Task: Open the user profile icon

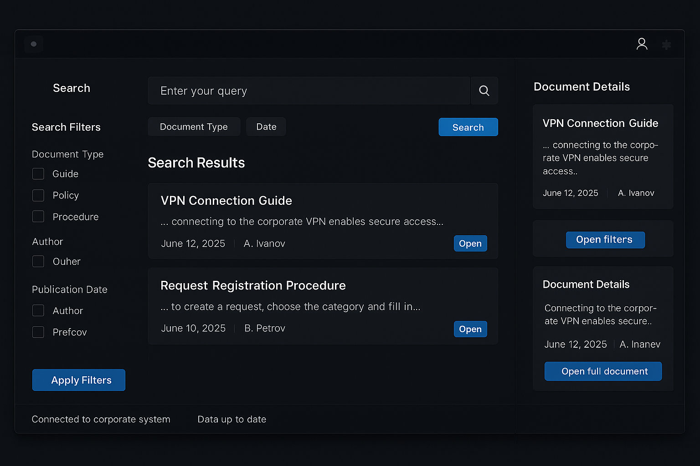Action: 642,44
